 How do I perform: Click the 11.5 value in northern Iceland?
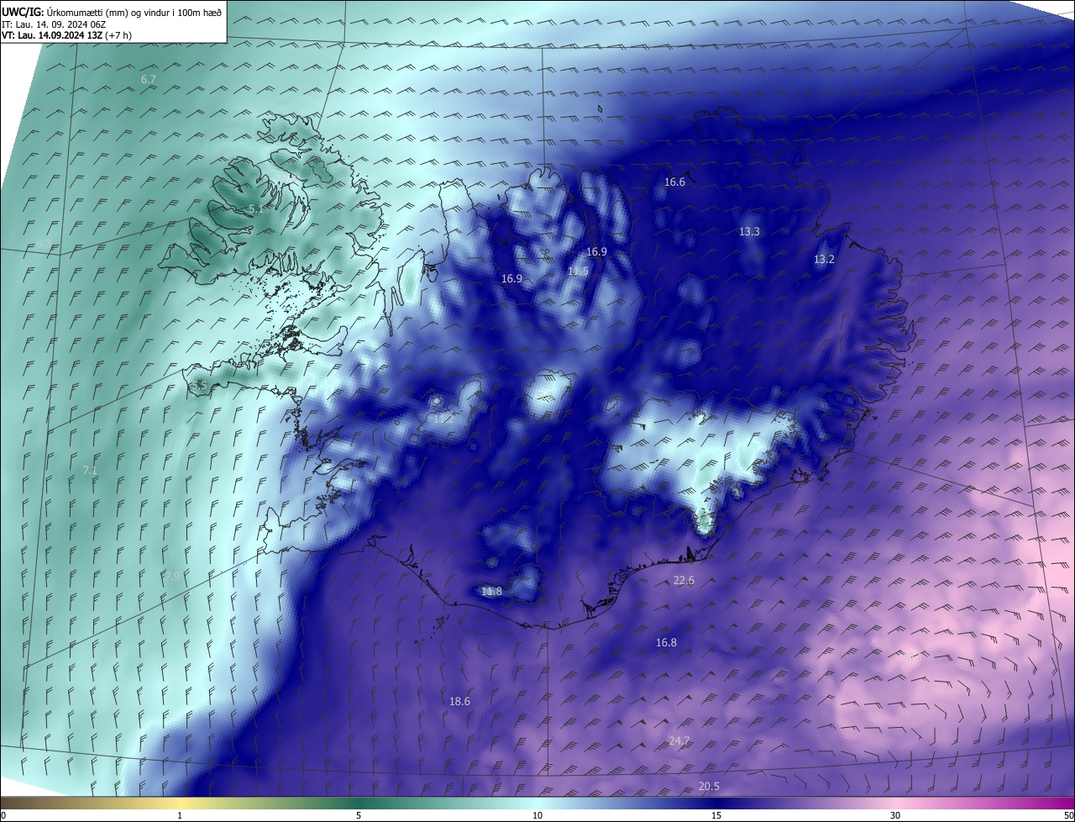(x=578, y=271)
